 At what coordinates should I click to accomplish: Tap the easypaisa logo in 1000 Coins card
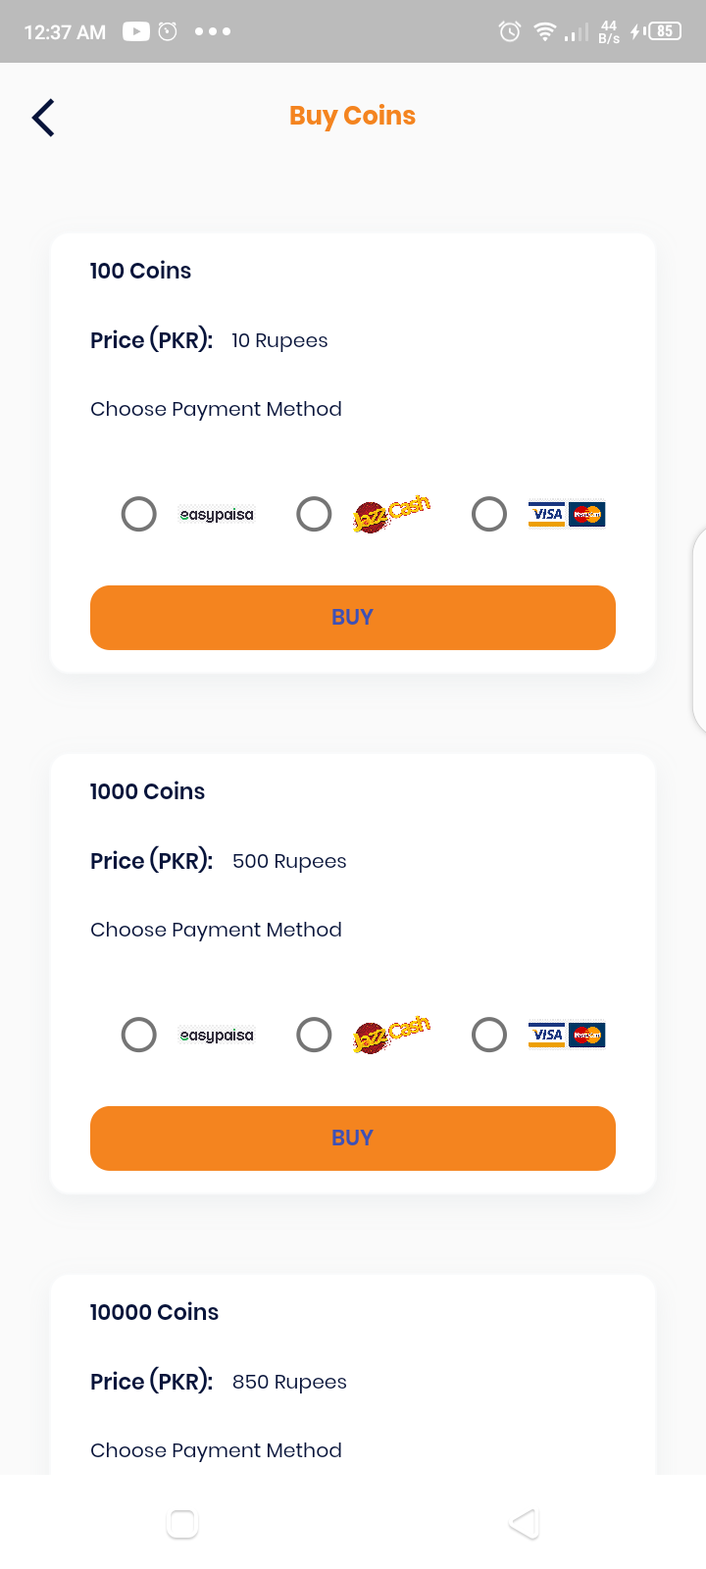tap(217, 1036)
